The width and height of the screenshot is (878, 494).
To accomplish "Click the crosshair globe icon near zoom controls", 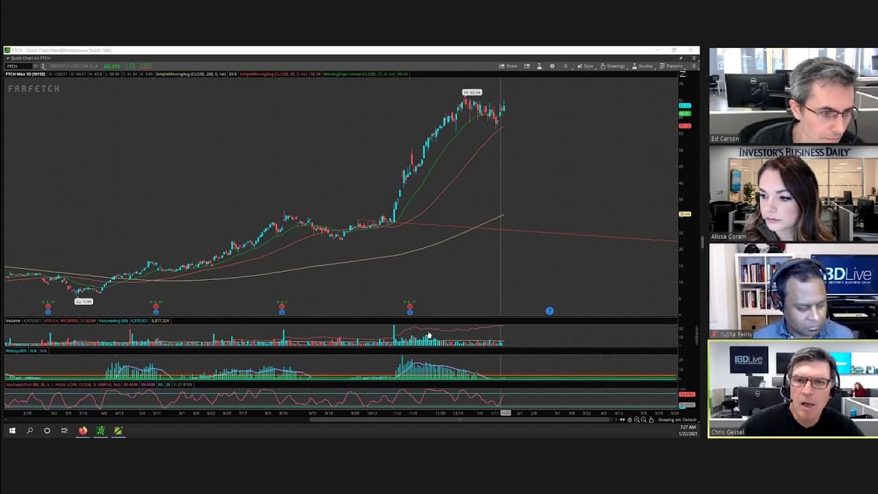I will point(630,419).
